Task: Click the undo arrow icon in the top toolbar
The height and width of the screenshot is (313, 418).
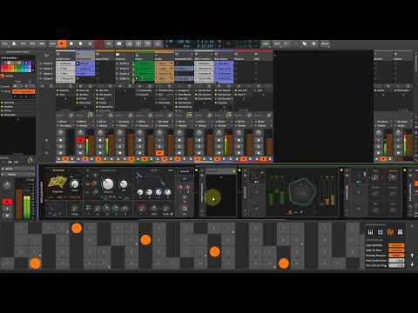Action: click(287, 44)
